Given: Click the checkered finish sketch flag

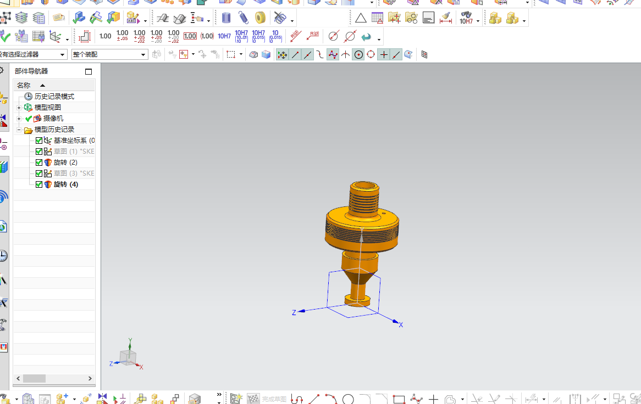Looking at the screenshot, I should tap(253, 399).
